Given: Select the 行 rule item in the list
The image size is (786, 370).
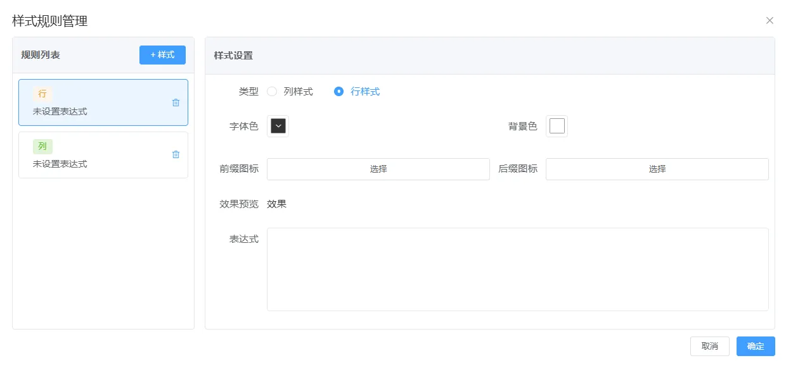Looking at the screenshot, I should pos(103,102).
